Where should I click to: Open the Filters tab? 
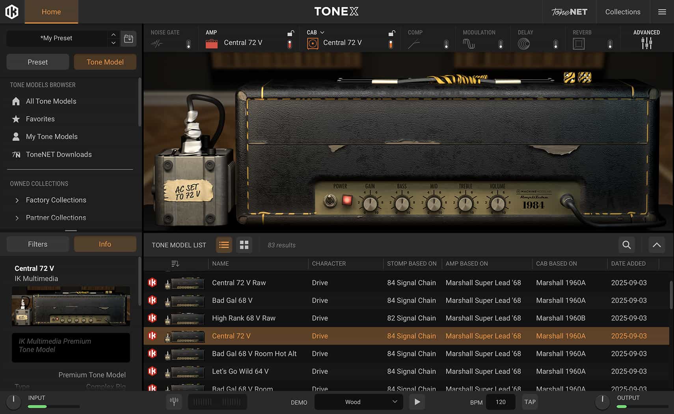[x=37, y=244]
